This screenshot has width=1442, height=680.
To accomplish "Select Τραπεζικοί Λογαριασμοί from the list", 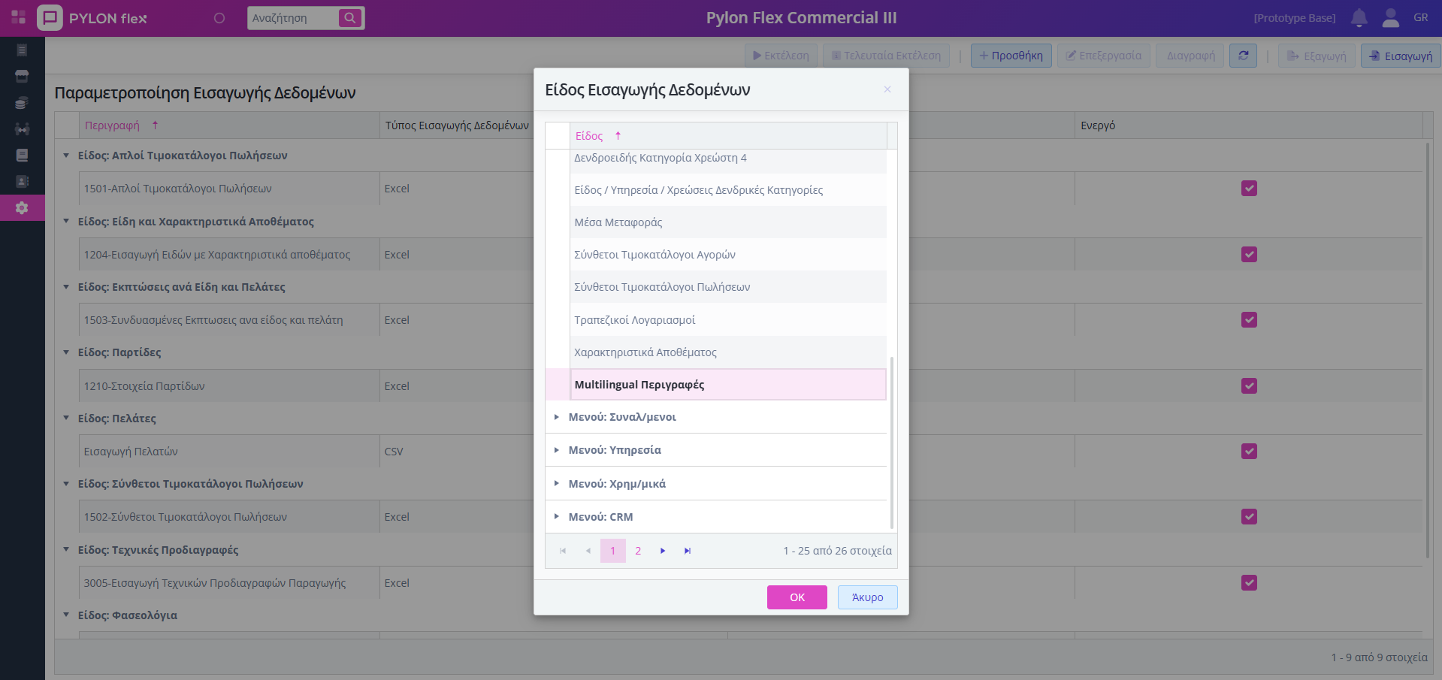I will (635, 320).
